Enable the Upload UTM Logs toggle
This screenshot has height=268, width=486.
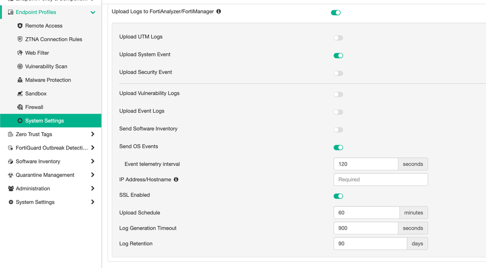click(338, 38)
